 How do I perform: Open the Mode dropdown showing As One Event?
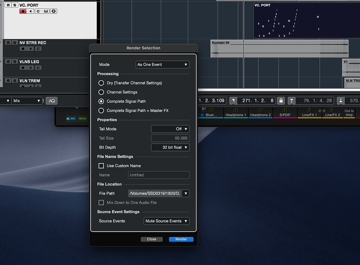point(162,64)
